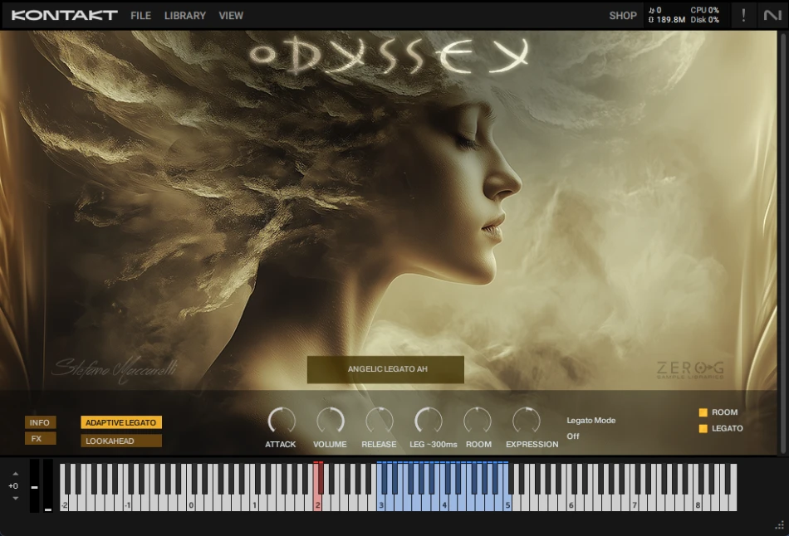Click the Room knob
789x536 pixels.
[x=478, y=421]
